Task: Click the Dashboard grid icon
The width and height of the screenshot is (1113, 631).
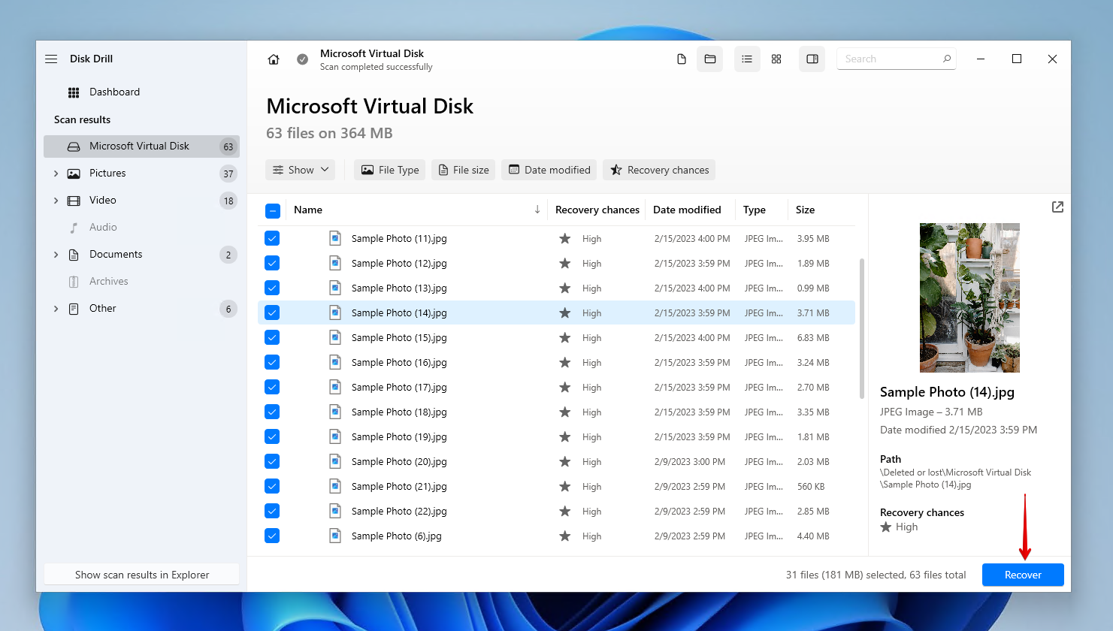Action: (74, 92)
